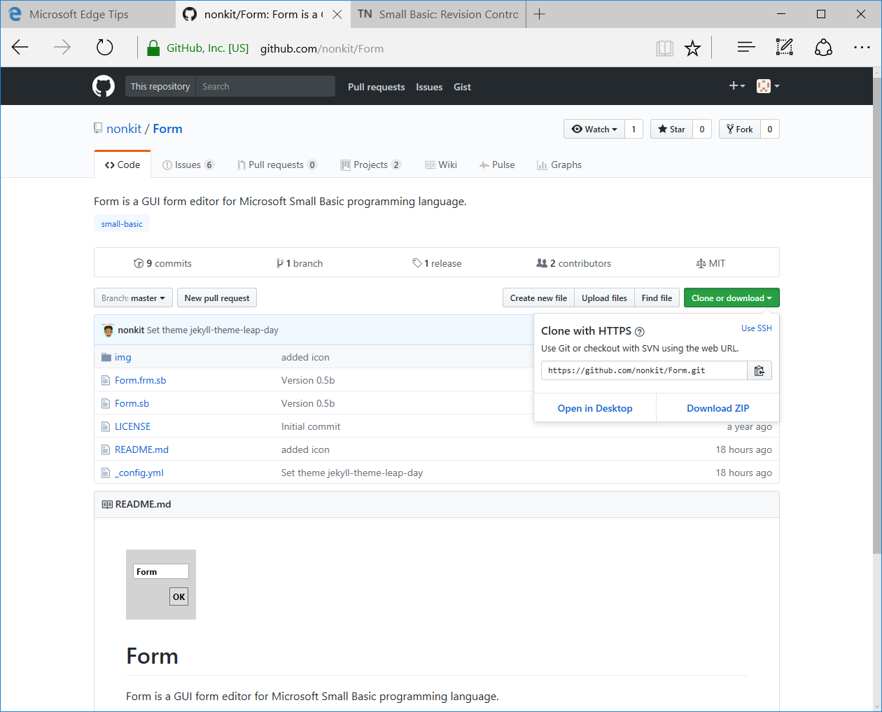Open the Watch dropdown button

(x=594, y=129)
